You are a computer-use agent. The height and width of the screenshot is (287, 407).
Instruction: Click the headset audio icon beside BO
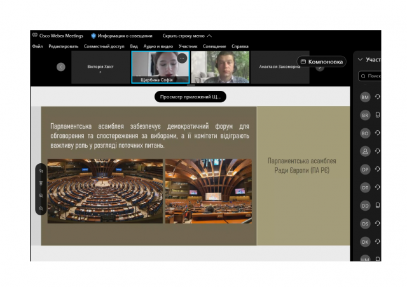[x=378, y=133]
